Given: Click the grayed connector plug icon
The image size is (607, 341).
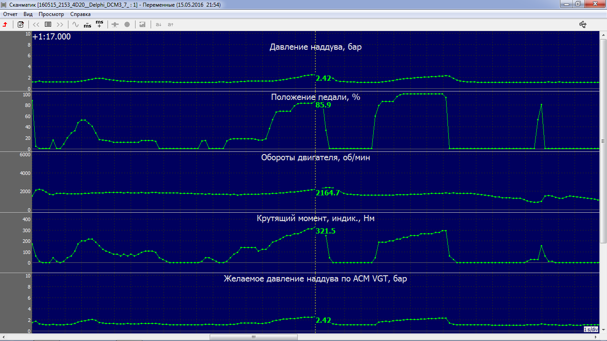Looking at the screenshot, I should click(115, 24).
